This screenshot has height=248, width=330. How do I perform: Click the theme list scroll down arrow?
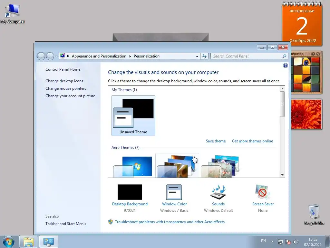[282, 175]
